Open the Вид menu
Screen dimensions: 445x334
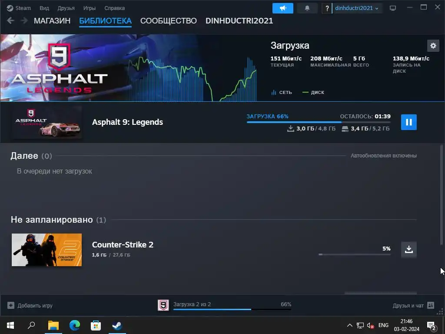pos(44,8)
